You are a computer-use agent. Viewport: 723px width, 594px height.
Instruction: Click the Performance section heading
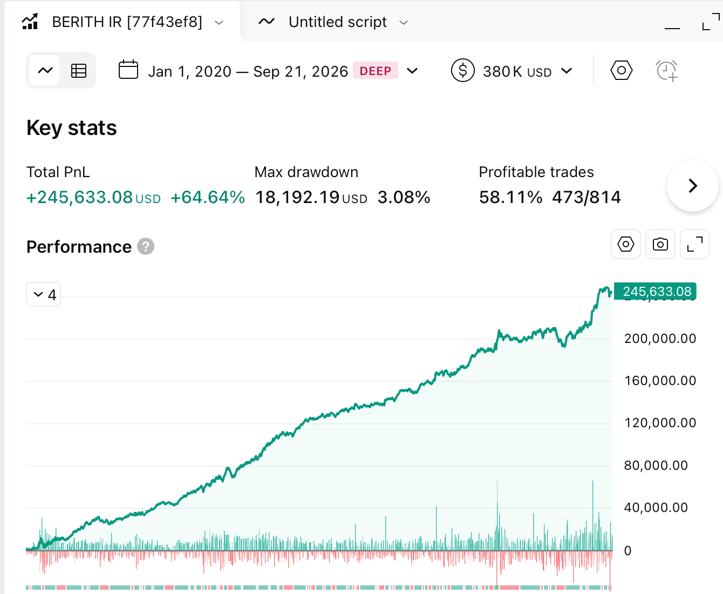point(79,247)
